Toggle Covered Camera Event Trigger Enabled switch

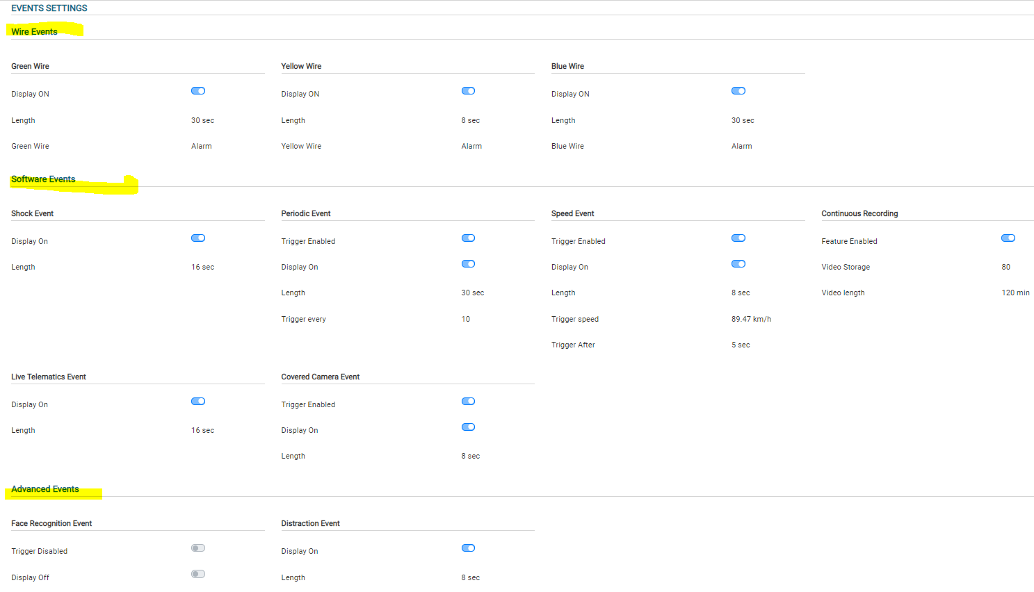[x=468, y=402]
